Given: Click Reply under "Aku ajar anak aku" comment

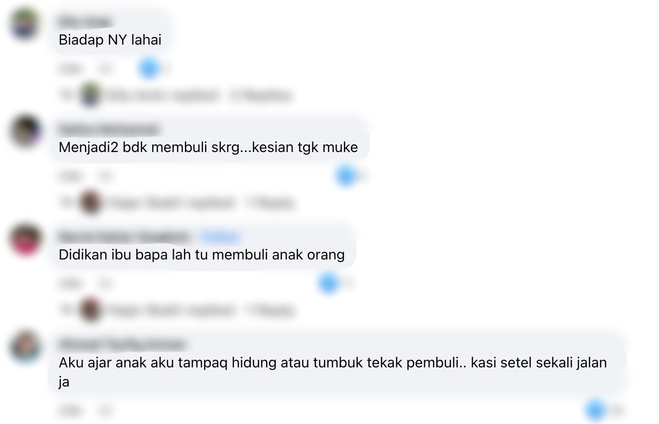Looking at the screenshot, I should (105, 411).
